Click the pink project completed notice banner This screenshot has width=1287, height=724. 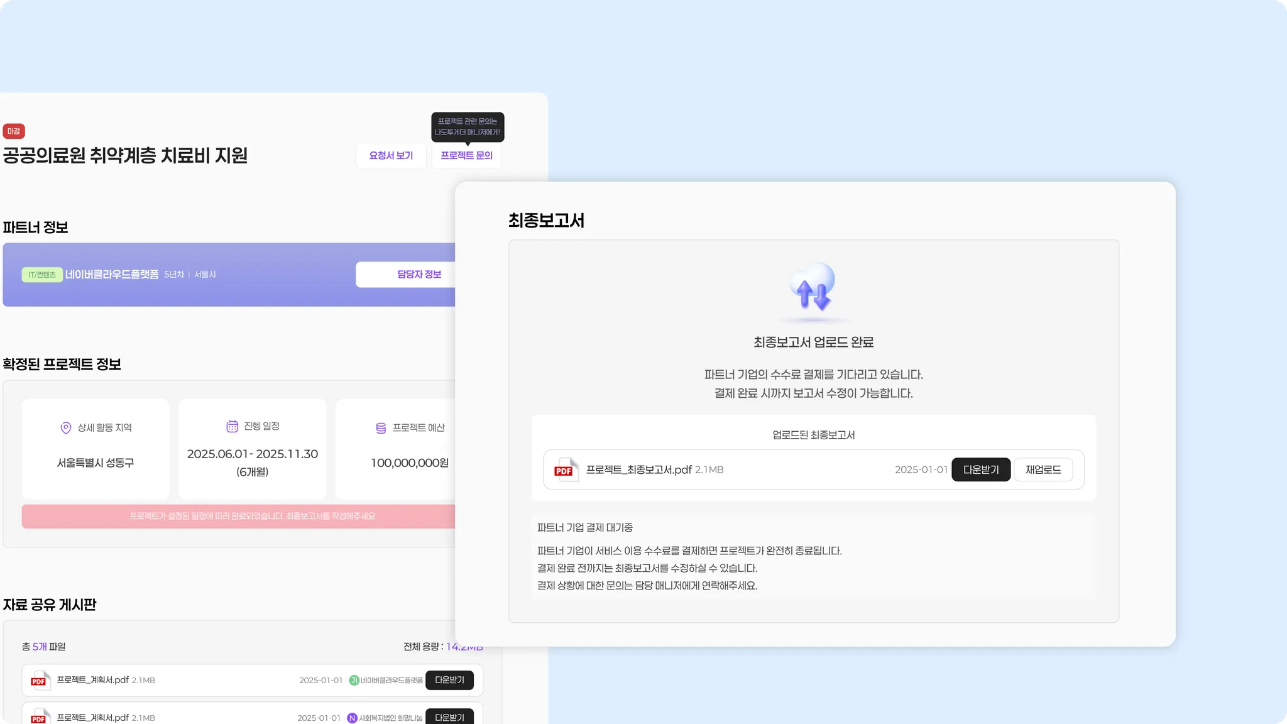pos(251,516)
